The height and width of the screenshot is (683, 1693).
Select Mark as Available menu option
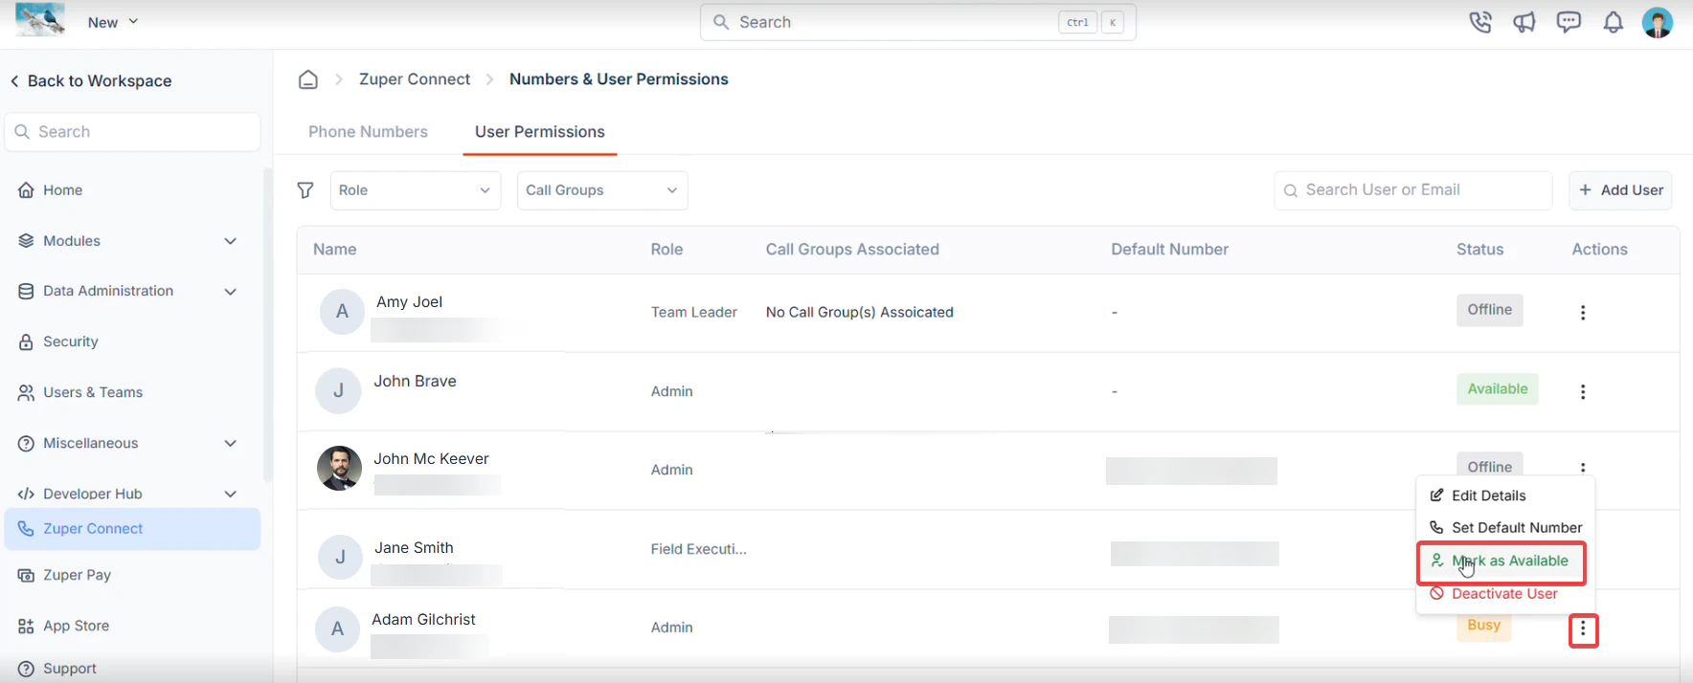[1501, 562]
